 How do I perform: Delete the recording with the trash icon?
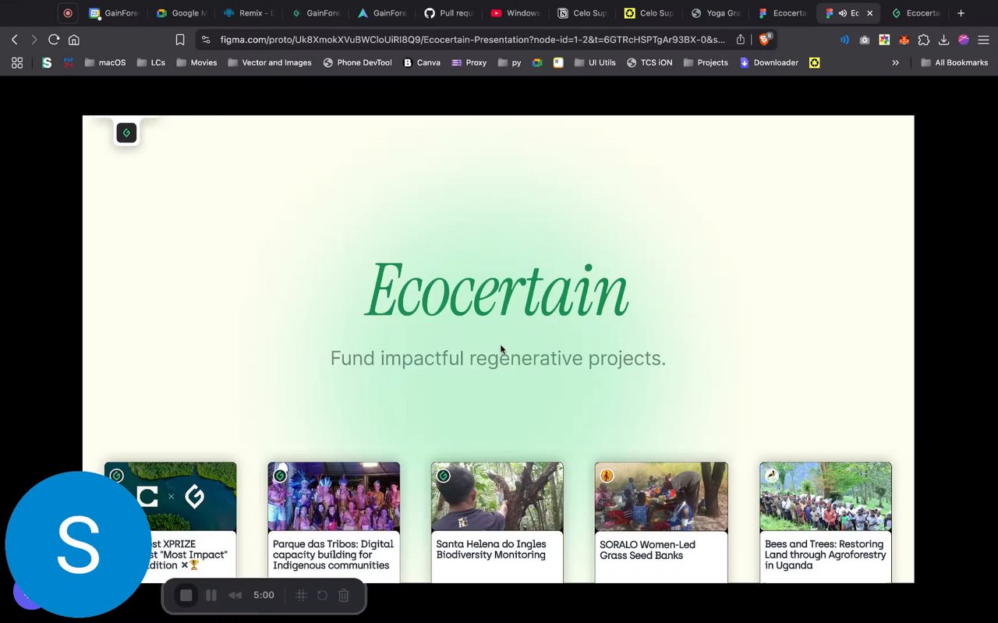click(343, 596)
